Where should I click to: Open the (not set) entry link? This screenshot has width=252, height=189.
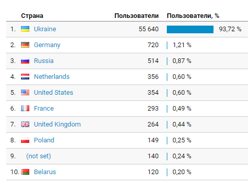[38, 156]
